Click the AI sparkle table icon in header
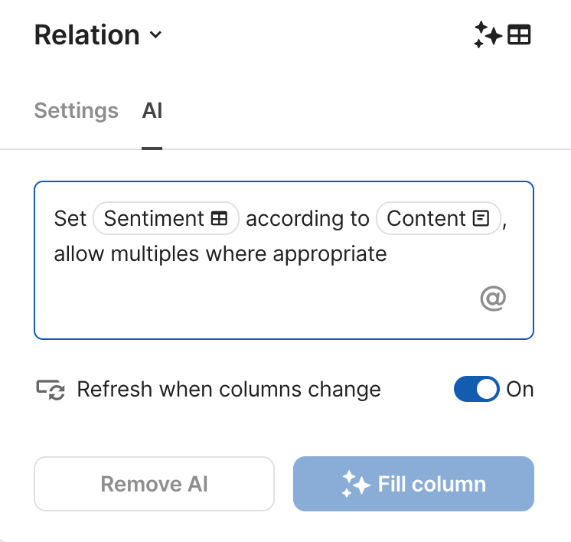The image size is (571, 542). click(x=502, y=35)
